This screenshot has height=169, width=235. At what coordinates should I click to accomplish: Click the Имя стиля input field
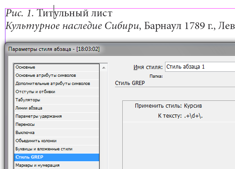(200, 67)
